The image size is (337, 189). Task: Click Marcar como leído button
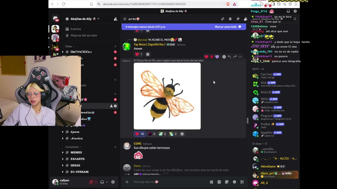point(228,27)
